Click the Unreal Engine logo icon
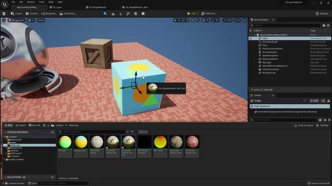Screen dimensions: 332x186 coord(5,4)
